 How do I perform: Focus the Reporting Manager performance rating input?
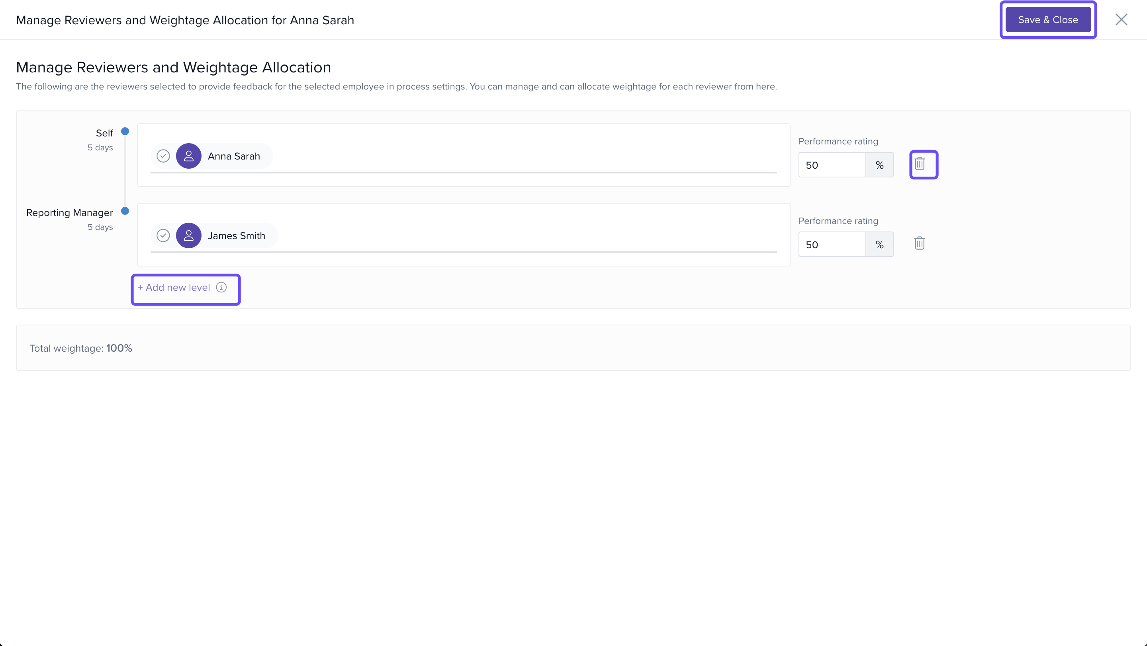click(x=831, y=245)
